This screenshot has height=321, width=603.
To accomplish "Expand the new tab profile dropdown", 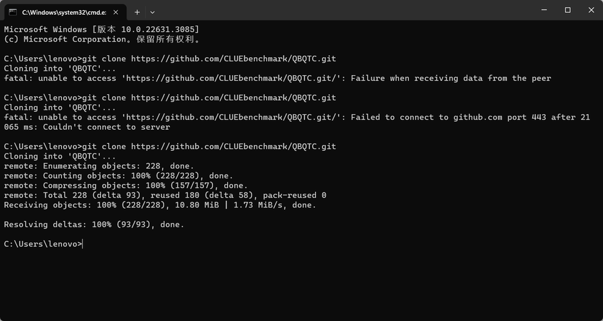I will click(153, 12).
